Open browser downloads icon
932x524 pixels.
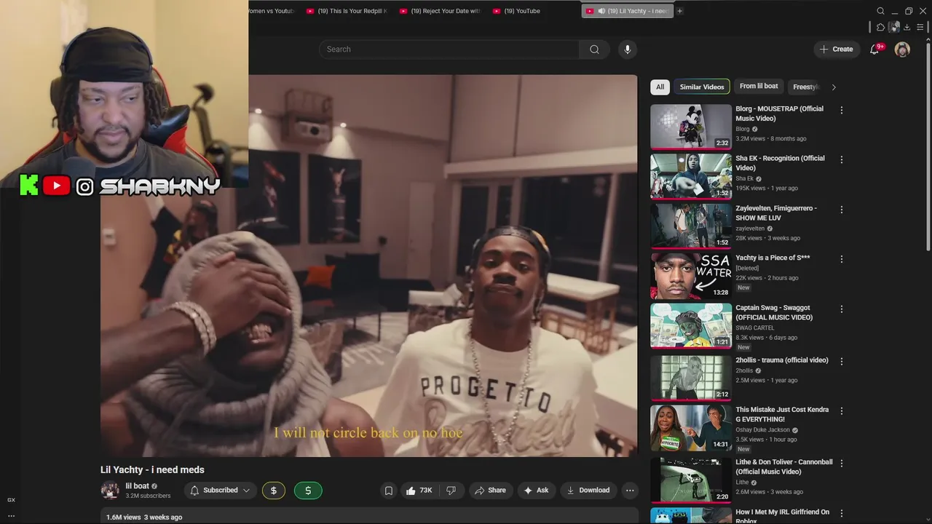[907, 27]
